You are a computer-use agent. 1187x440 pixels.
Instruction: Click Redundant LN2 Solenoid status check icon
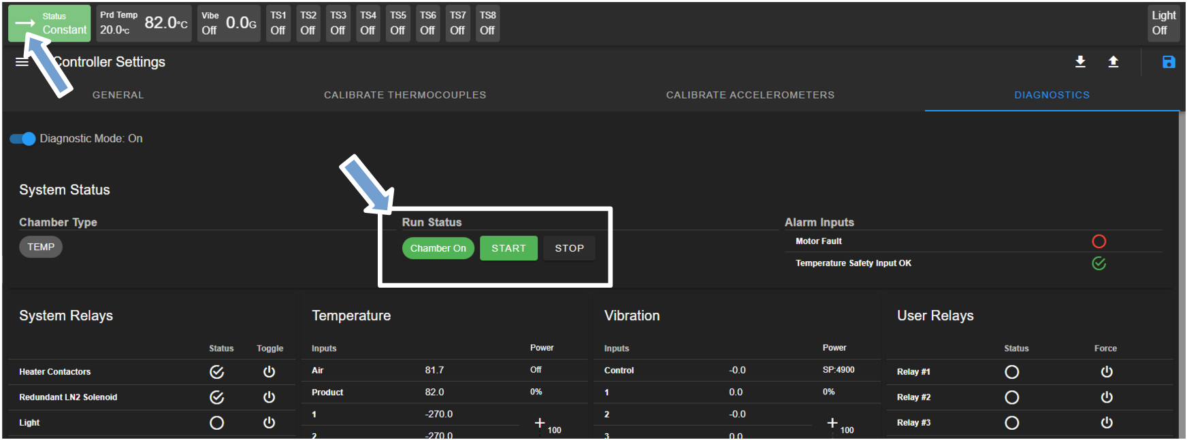[217, 397]
